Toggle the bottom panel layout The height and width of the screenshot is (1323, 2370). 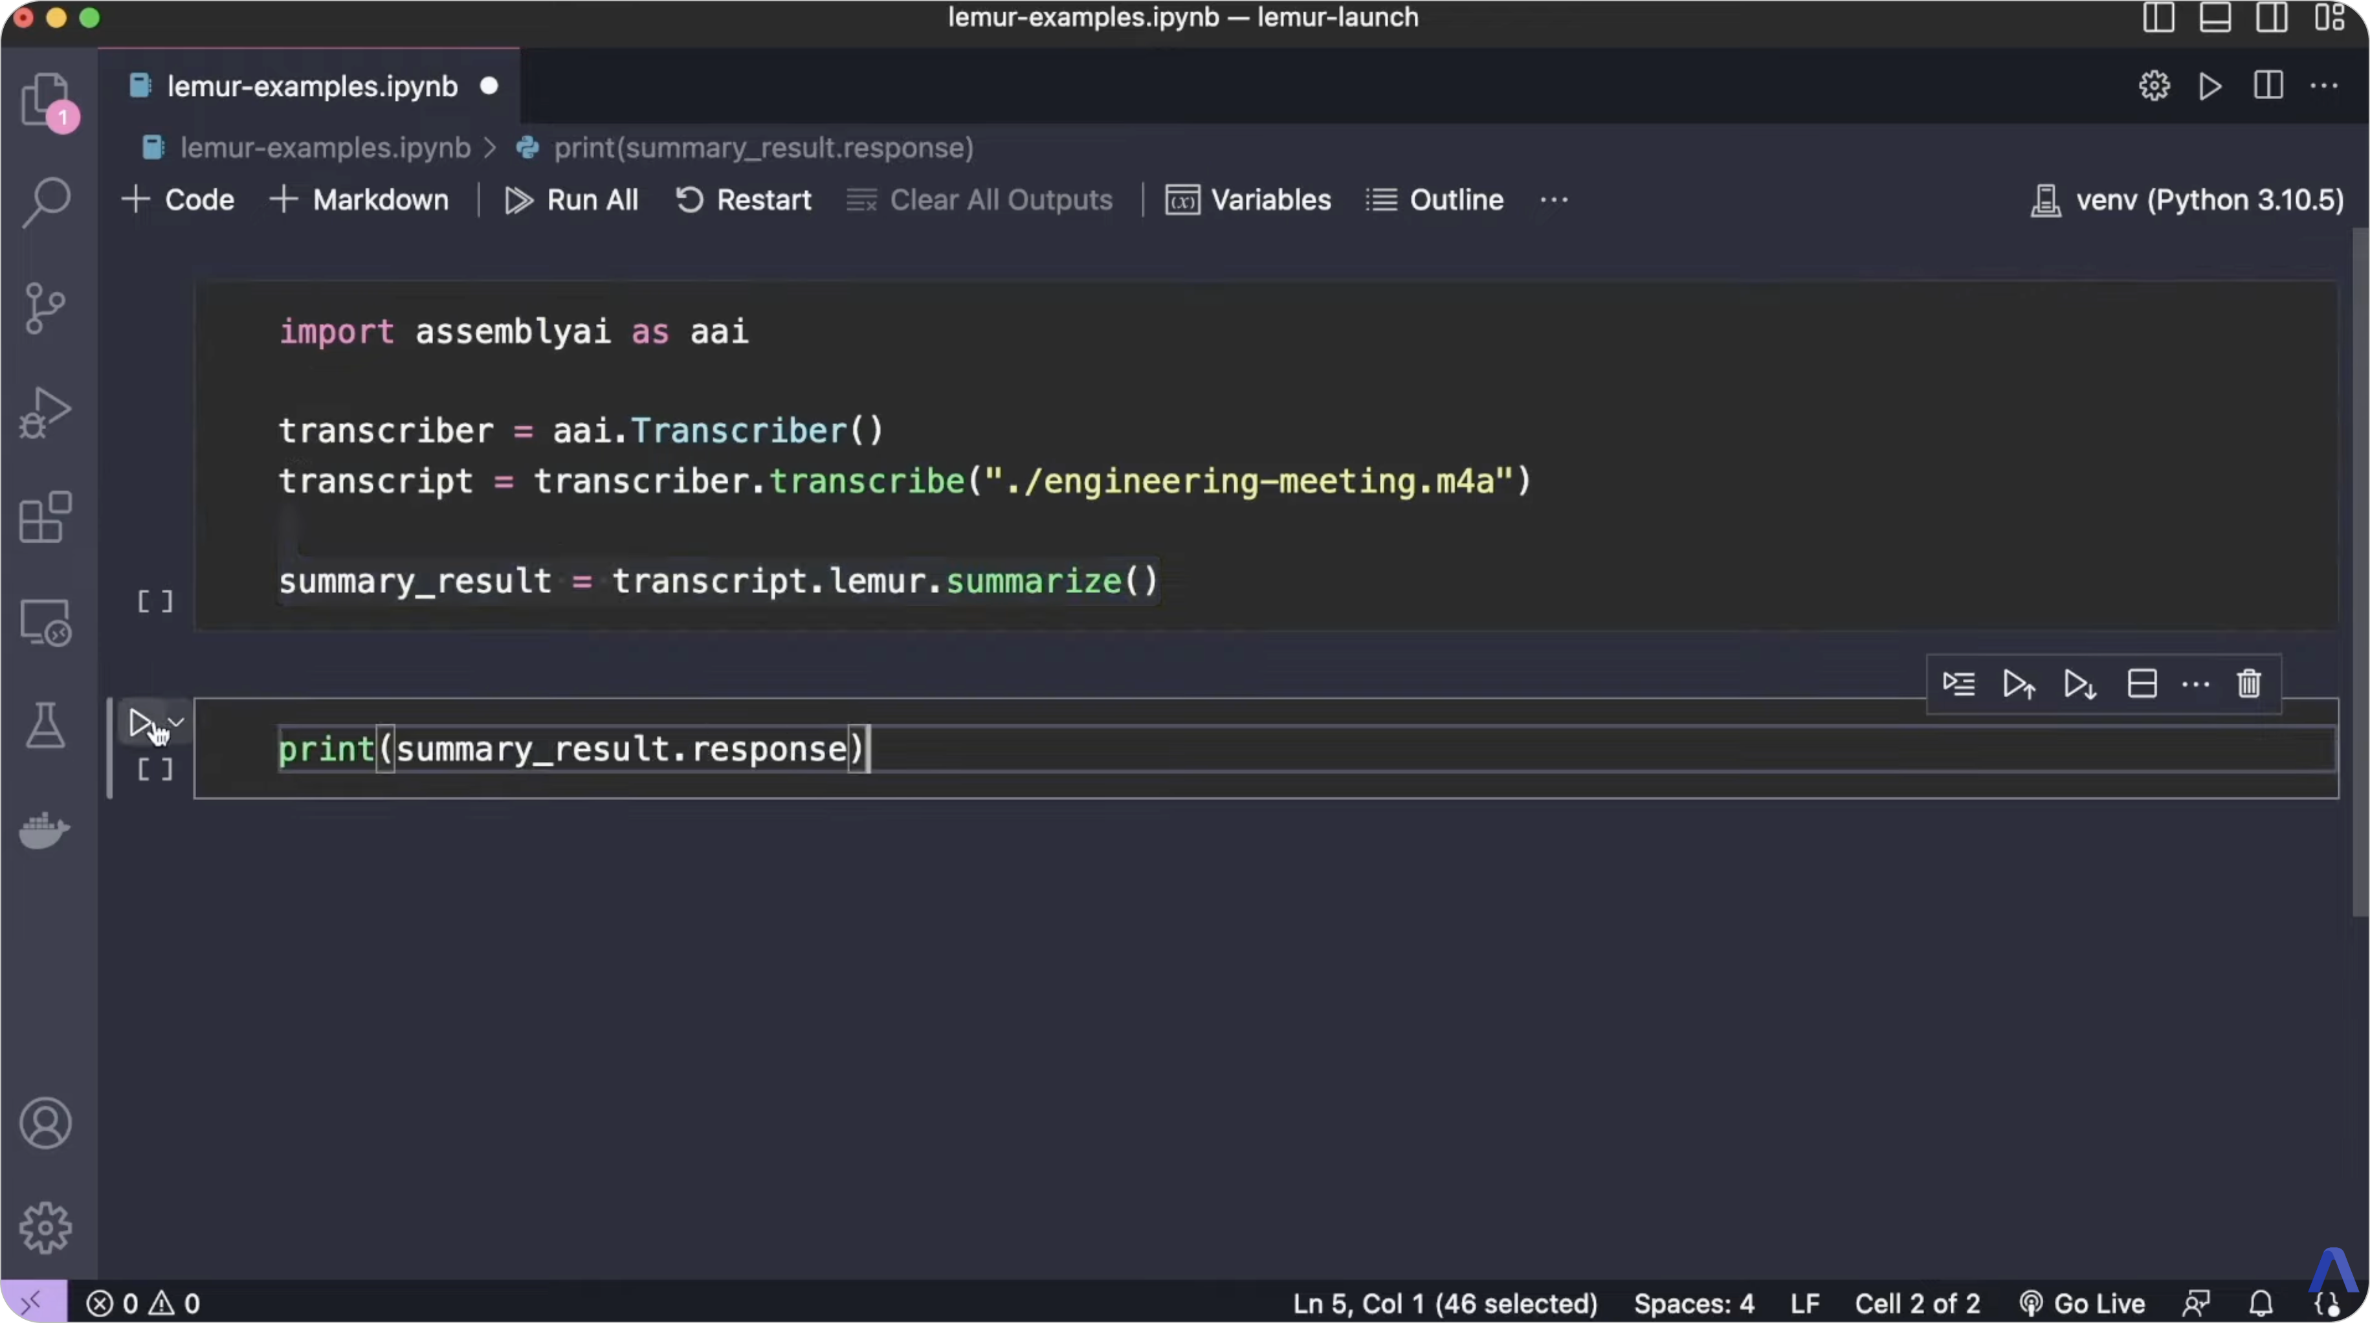(x=2215, y=17)
